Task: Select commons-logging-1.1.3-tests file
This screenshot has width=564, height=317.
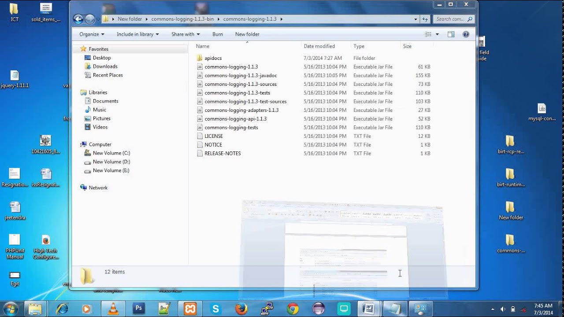Action: [x=237, y=93]
